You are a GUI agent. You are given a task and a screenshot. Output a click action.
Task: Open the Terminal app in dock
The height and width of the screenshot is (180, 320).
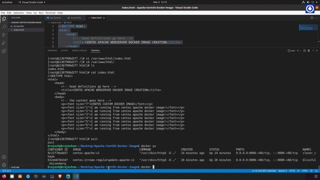coord(36,176)
